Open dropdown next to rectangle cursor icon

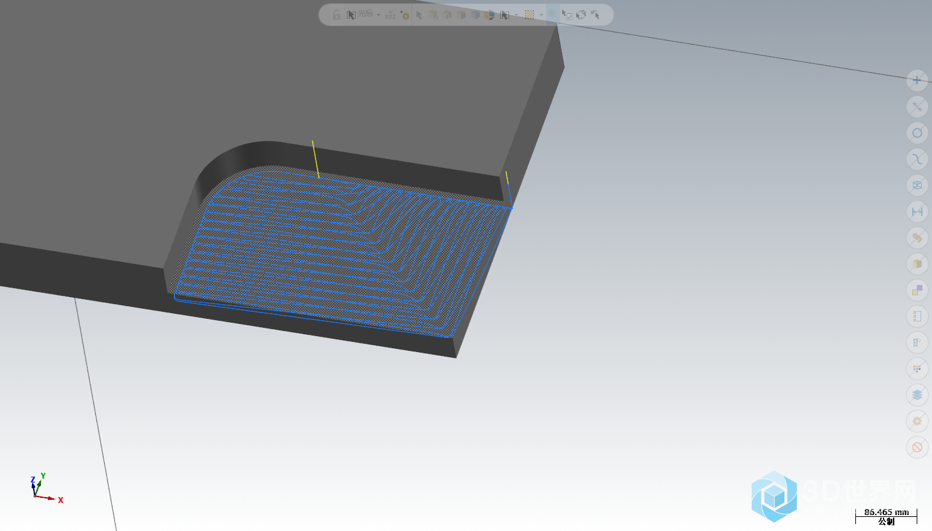tap(516, 15)
